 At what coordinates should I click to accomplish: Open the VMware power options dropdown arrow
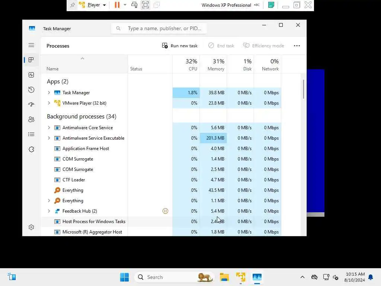pyautogui.click(x=125, y=5)
